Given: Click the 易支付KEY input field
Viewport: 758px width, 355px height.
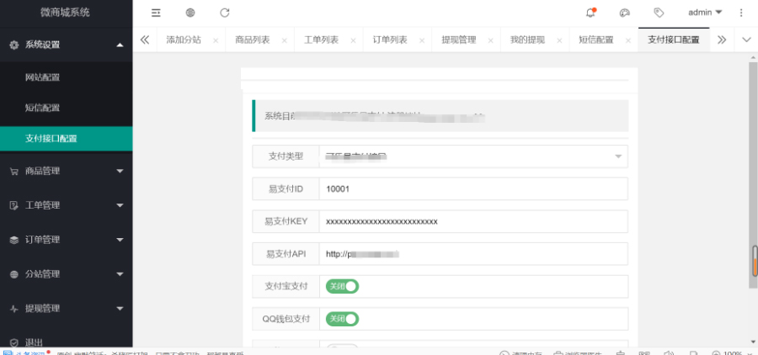Looking at the screenshot, I should click(x=473, y=221).
